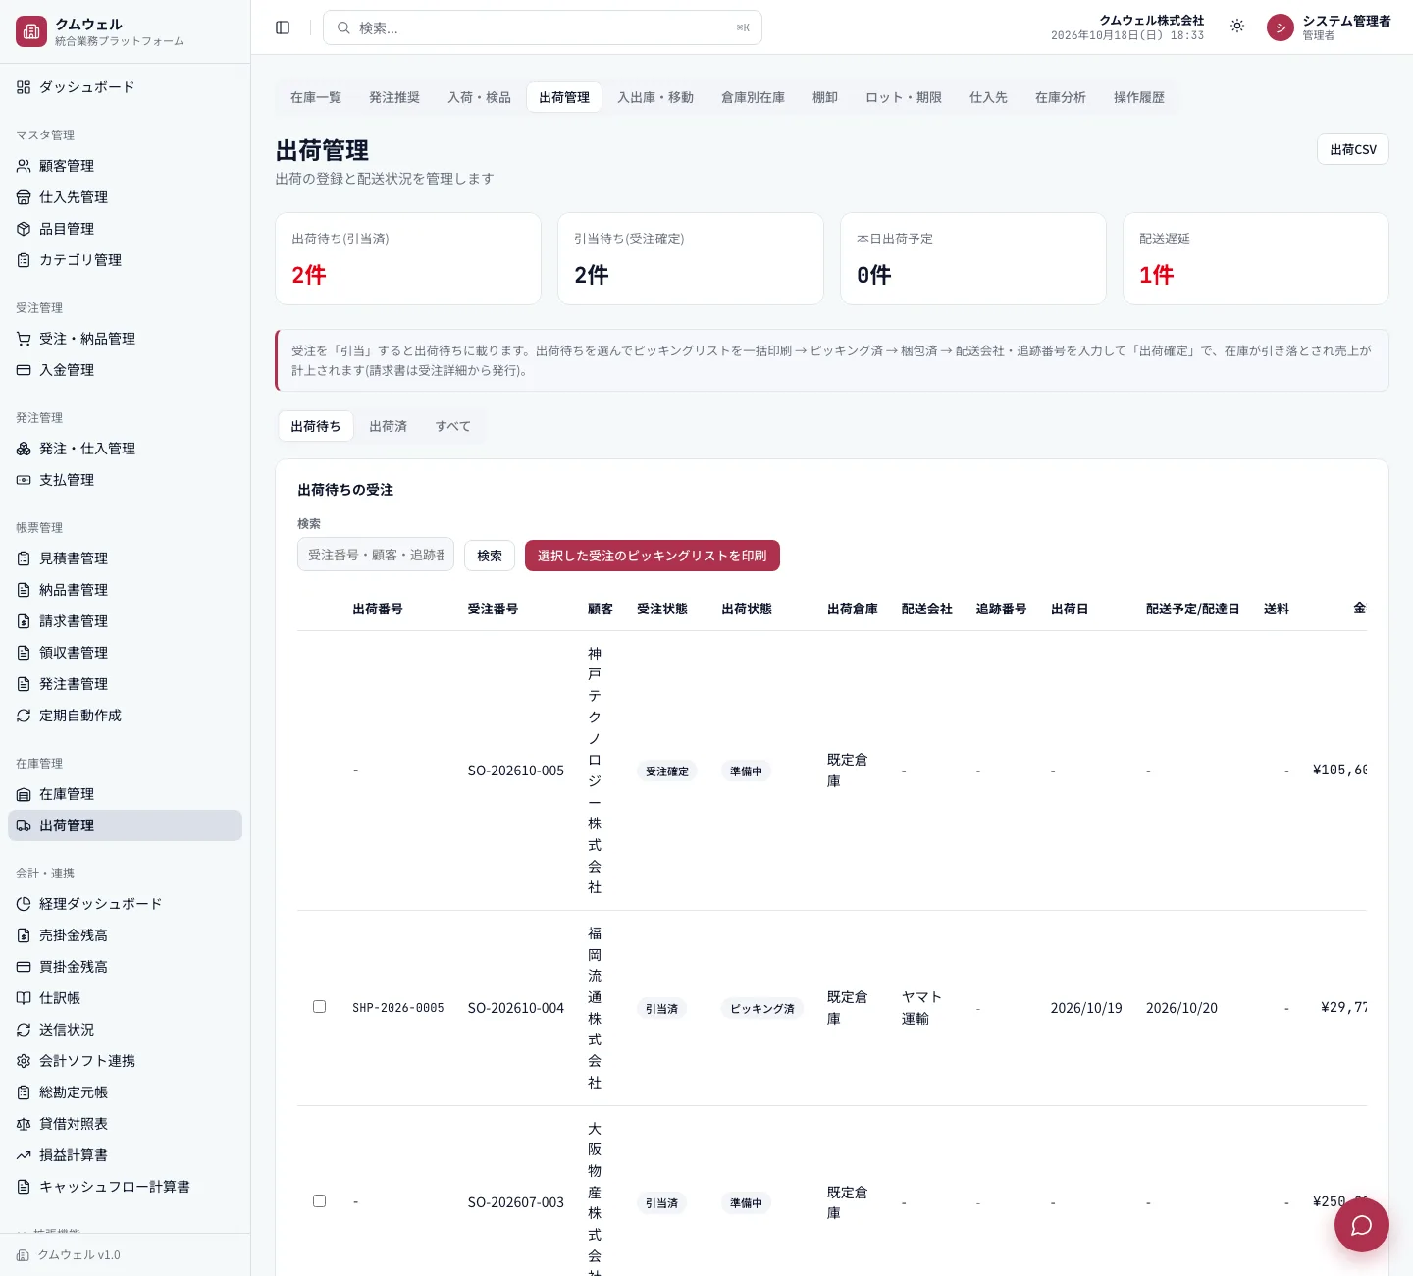Open the ロット・期限 tab
This screenshot has width=1413, height=1276.
[904, 97]
